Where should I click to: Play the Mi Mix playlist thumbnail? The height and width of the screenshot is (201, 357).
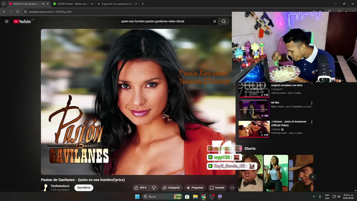point(254,109)
